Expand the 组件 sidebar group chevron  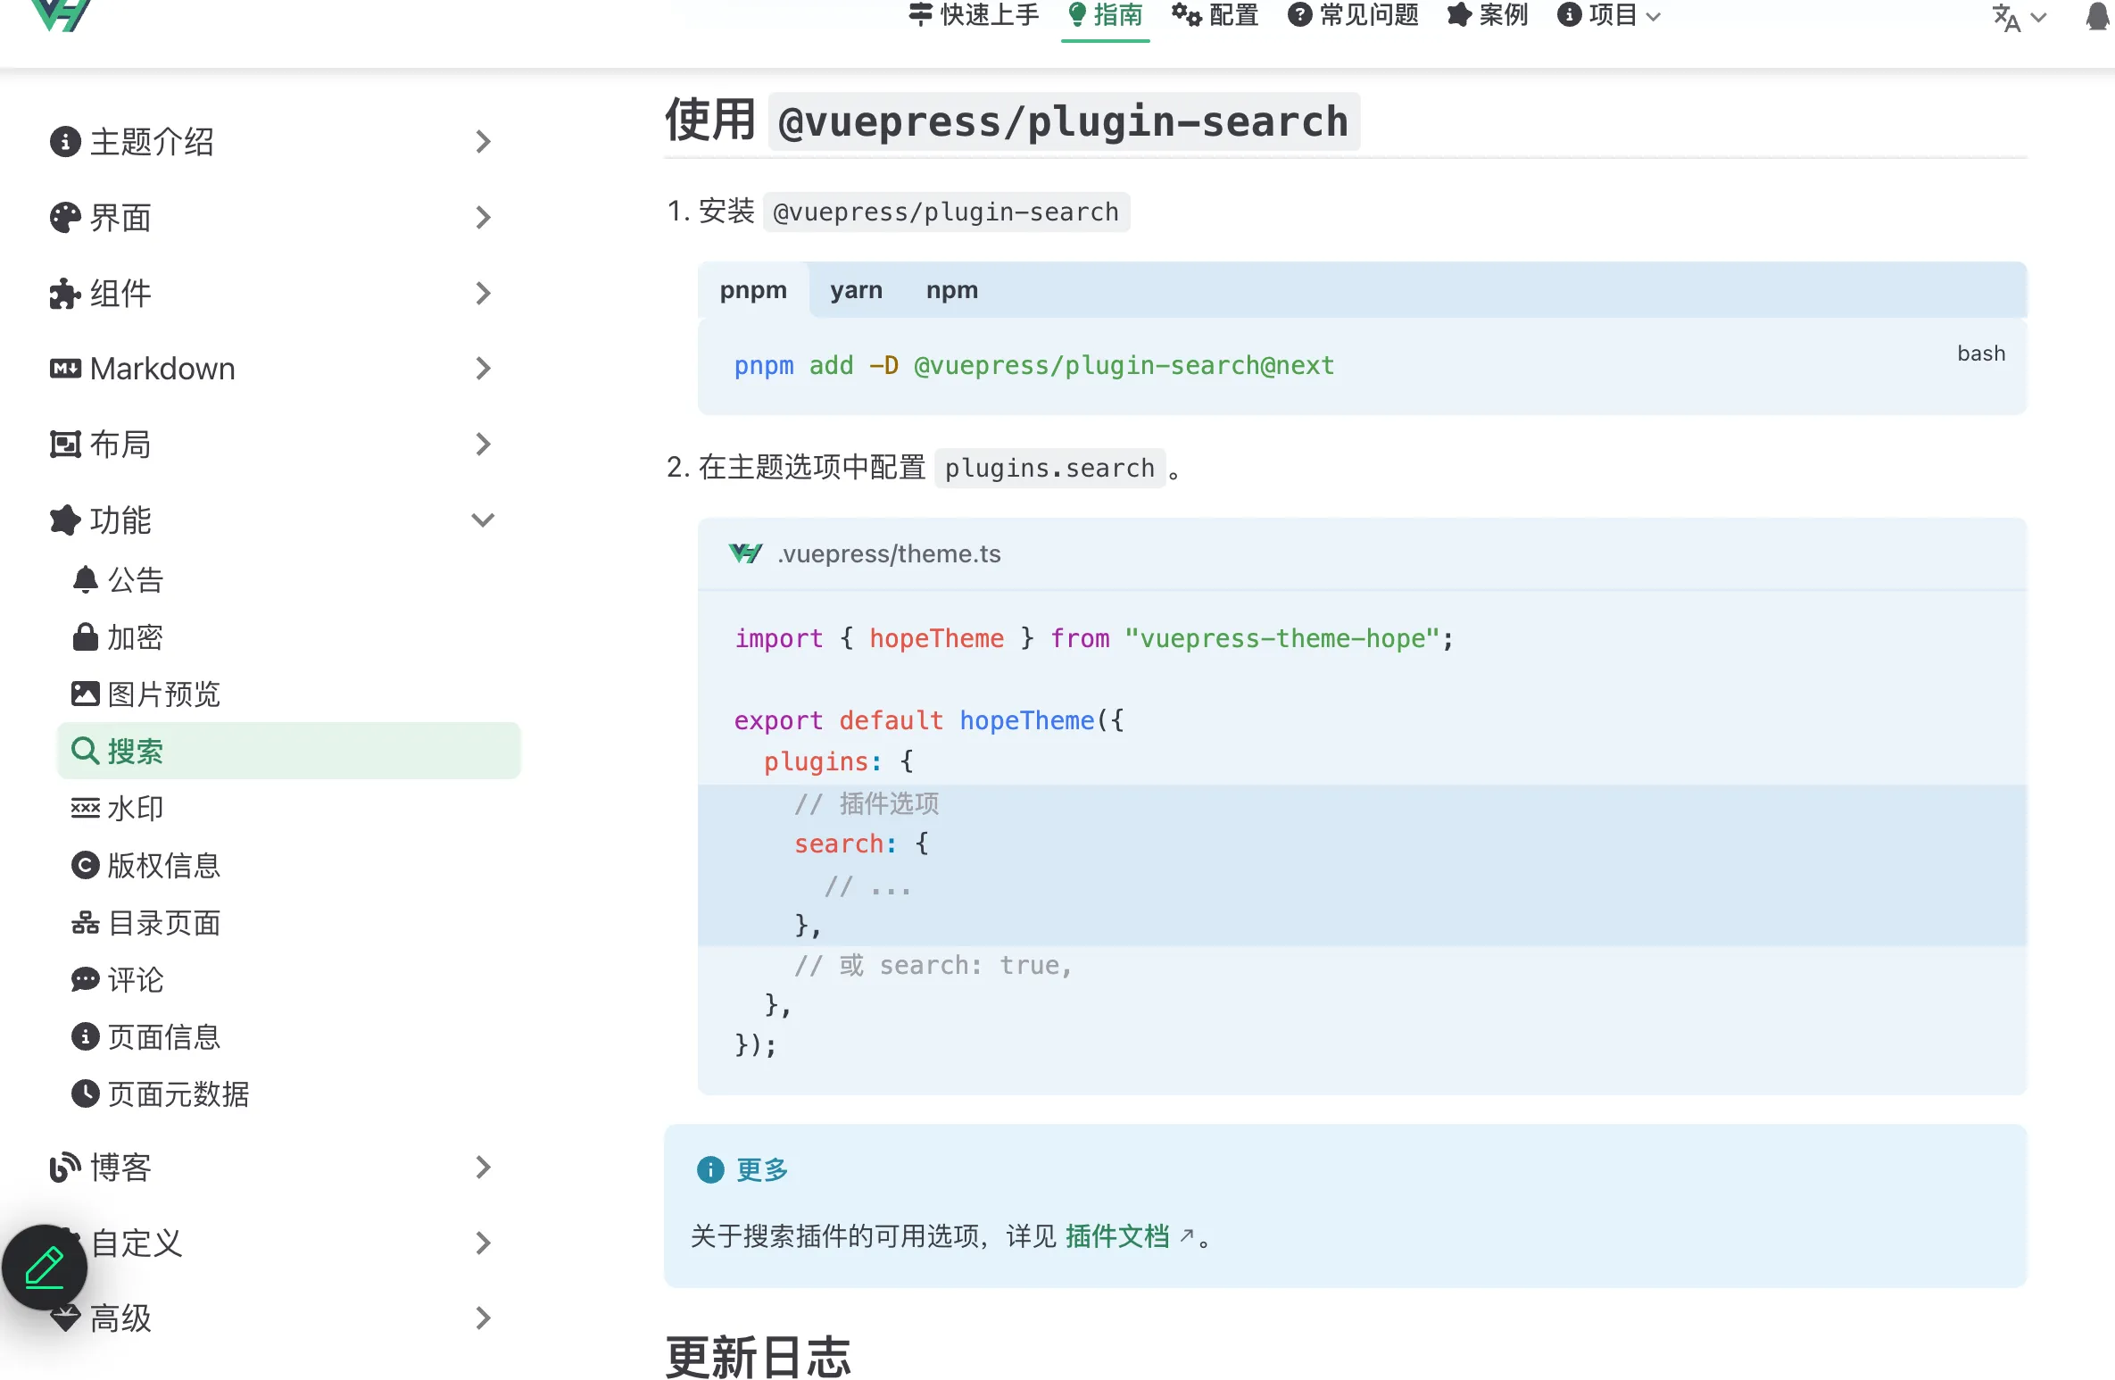483,293
